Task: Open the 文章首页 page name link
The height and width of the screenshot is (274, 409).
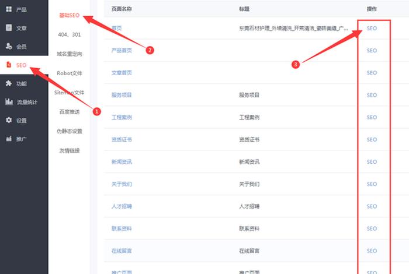Action: point(122,73)
